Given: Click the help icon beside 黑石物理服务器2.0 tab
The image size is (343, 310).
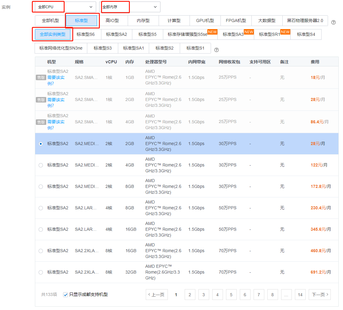Looking at the screenshot, I should click(x=334, y=22).
